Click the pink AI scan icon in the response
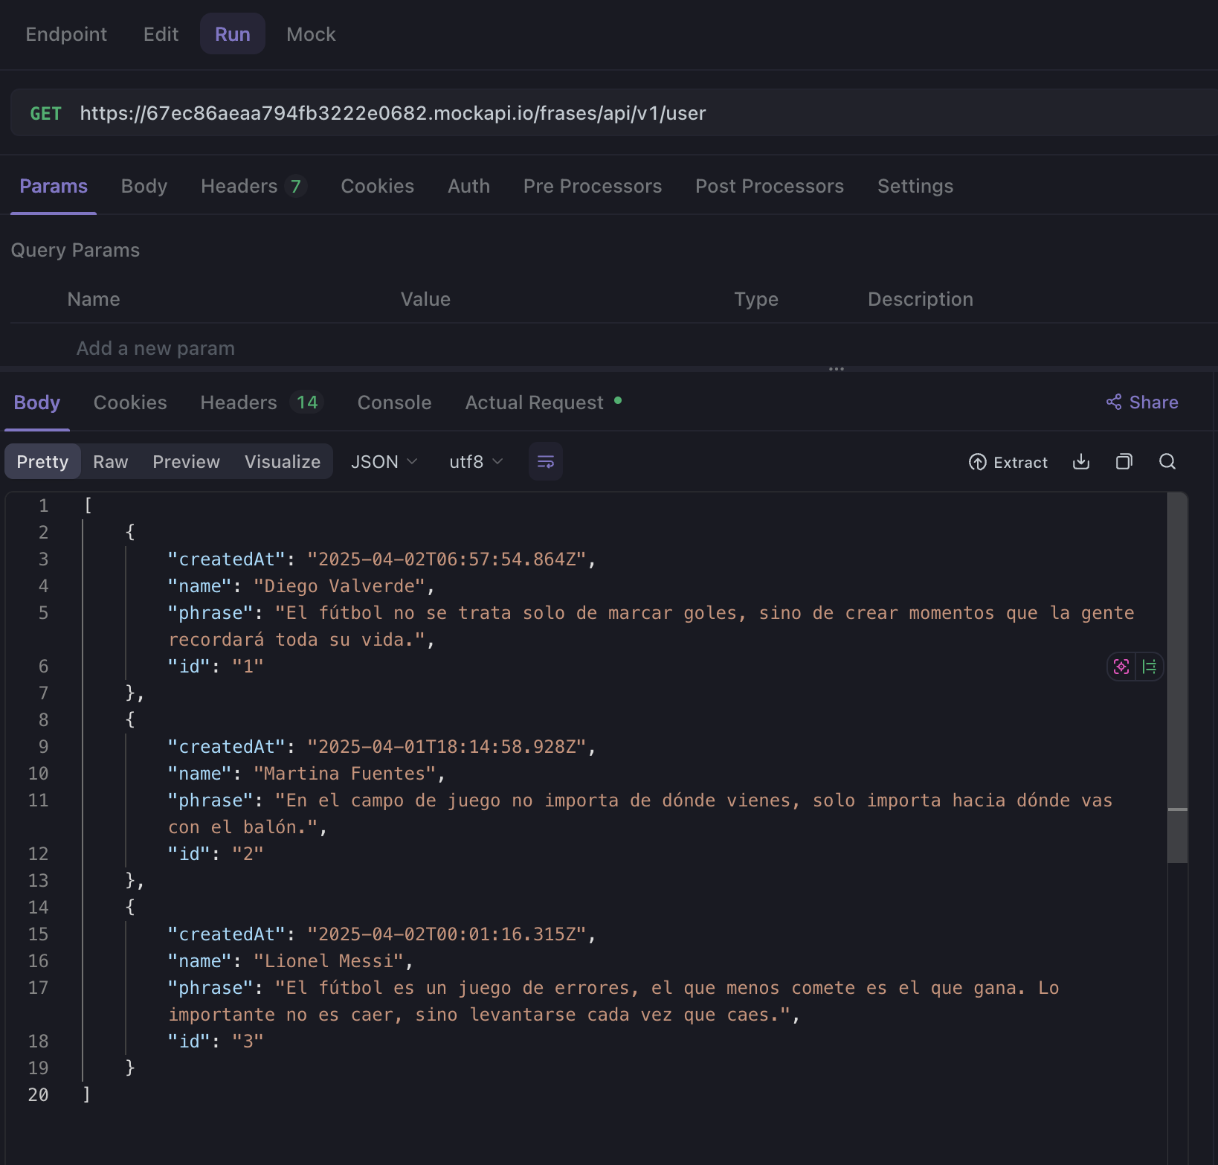 pyautogui.click(x=1121, y=667)
